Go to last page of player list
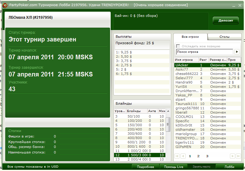245x171 pixels. coord(238,156)
